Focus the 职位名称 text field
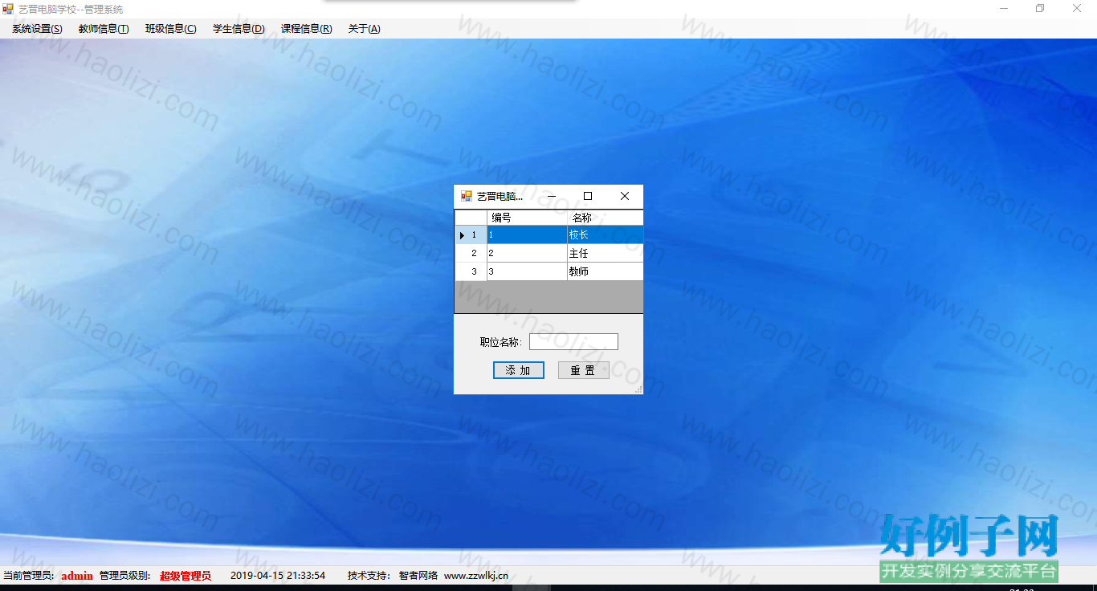 pos(573,342)
